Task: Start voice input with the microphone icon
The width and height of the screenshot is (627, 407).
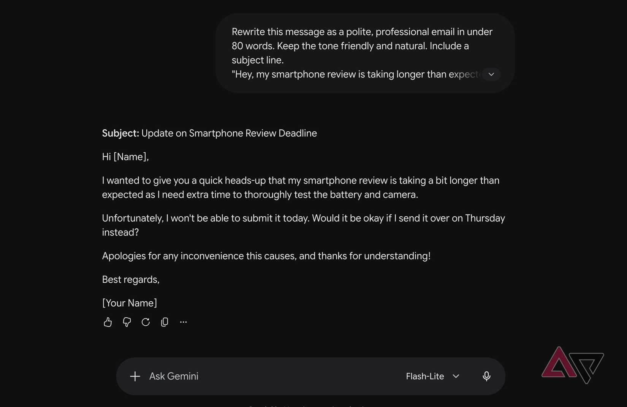Action: coord(486,376)
